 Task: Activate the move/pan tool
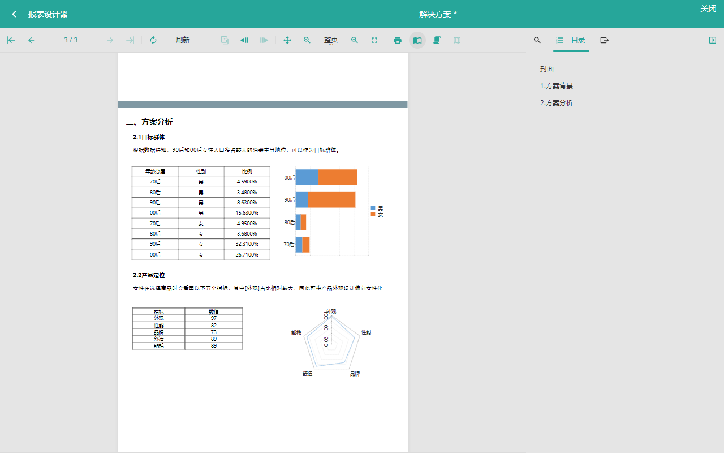(x=287, y=40)
